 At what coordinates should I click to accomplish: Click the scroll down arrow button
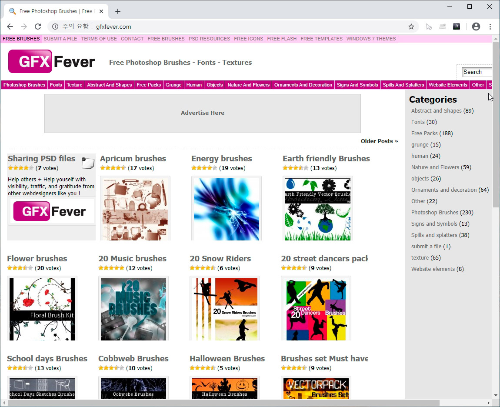tap(496, 395)
